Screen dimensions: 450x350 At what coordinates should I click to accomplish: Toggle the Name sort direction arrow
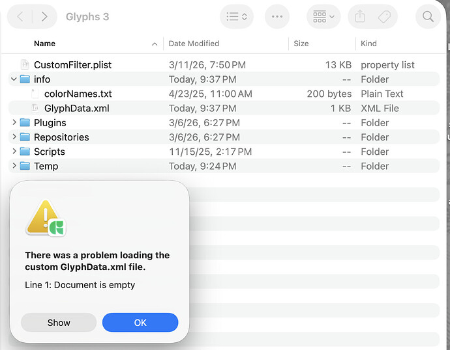point(155,44)
